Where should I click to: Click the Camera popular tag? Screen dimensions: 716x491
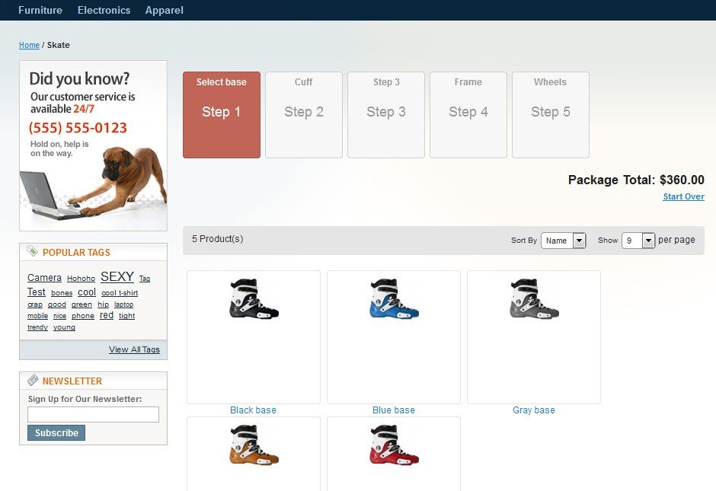tap(44, 278)
